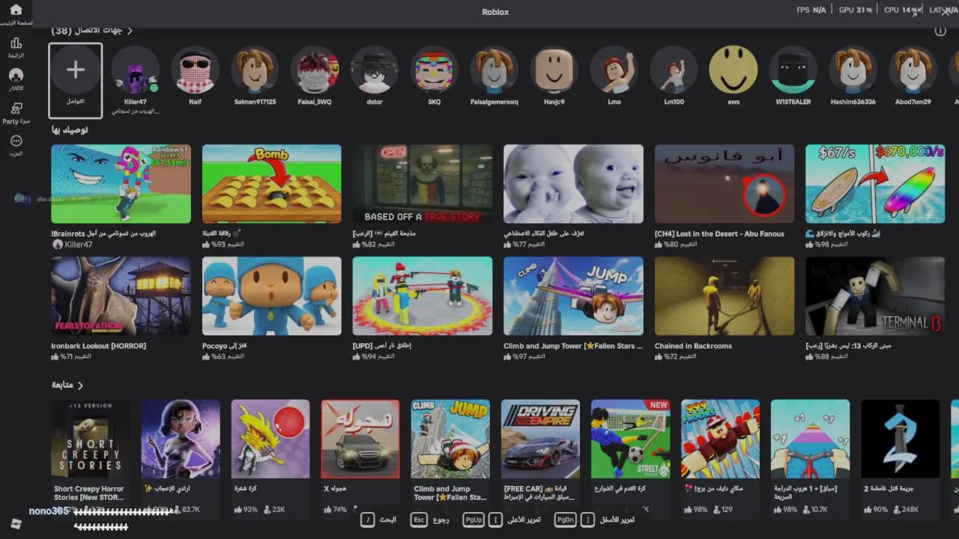Open friend avatar Faisal_SWQ
The image size is (959, 539).
click(x=315, y=70)
